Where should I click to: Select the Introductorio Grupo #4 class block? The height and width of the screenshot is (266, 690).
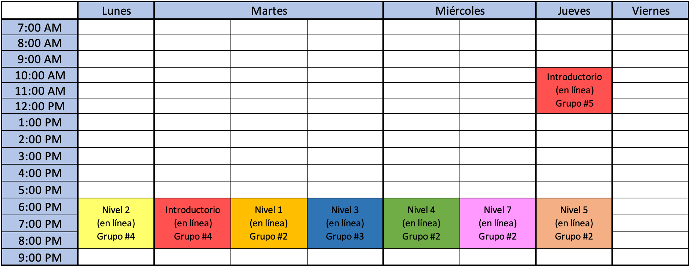tap(192, 223)
